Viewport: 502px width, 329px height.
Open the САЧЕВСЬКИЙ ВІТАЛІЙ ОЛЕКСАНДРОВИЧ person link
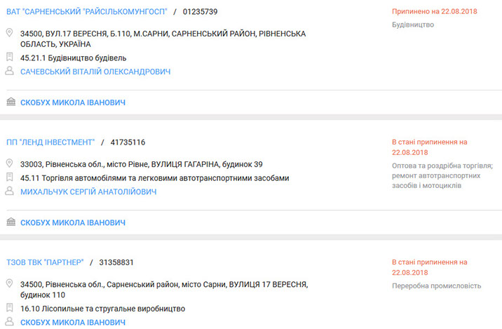[x=95, y=72]
